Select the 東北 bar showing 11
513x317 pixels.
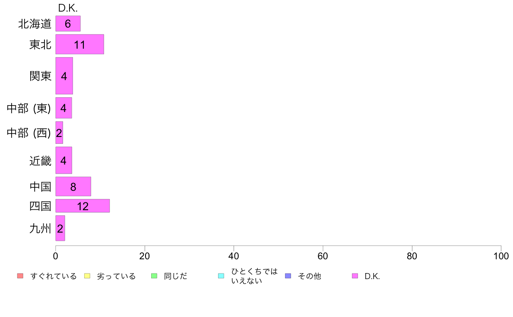click(80, 44)
